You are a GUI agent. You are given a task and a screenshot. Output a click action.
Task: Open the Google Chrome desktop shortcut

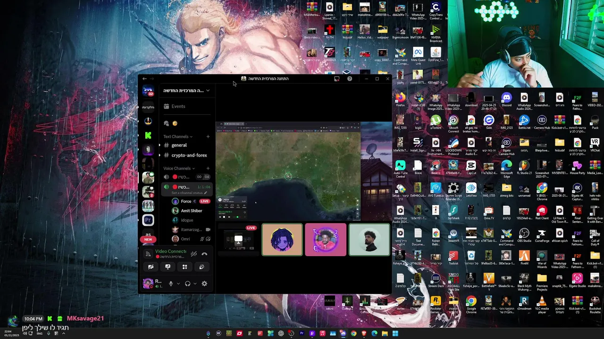[471, 304]
